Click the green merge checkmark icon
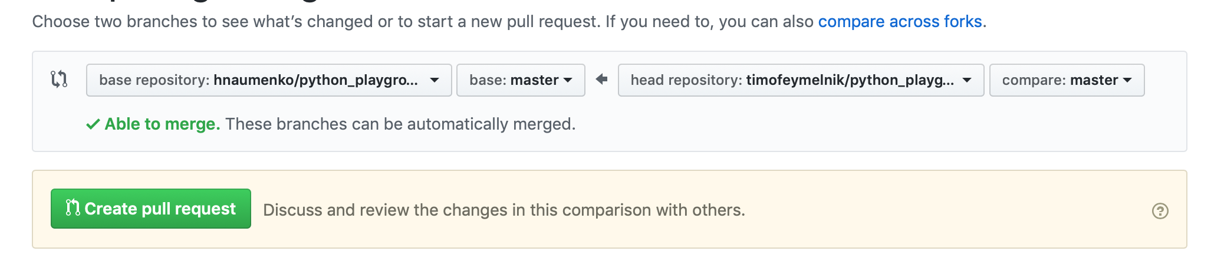The width and height of the screenshot is (1224, 264). (93, 124)
